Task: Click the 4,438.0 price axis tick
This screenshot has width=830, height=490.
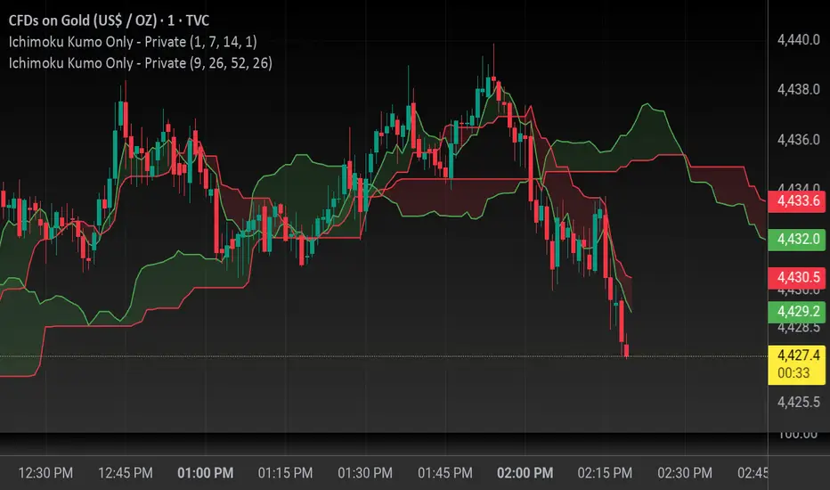Action: click(798, 89)
